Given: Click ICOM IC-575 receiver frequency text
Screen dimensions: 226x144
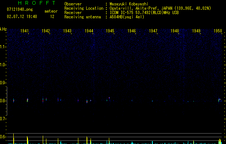Looking at the screenshot, I should click(144, 13).
